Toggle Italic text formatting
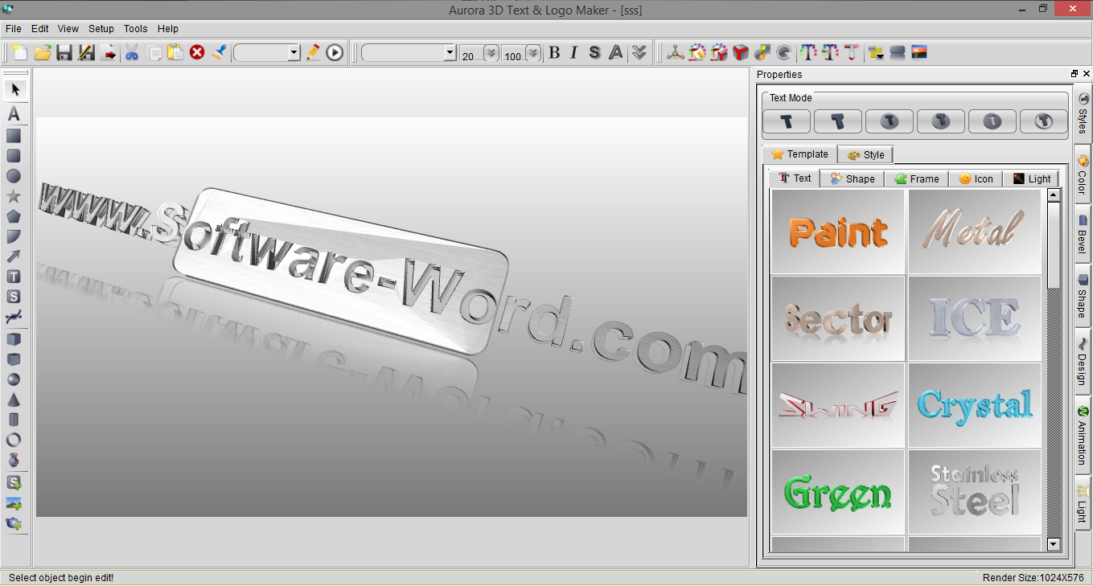Image resolution: width=1093 pixels, height=586 pixels. coord(573,53)
